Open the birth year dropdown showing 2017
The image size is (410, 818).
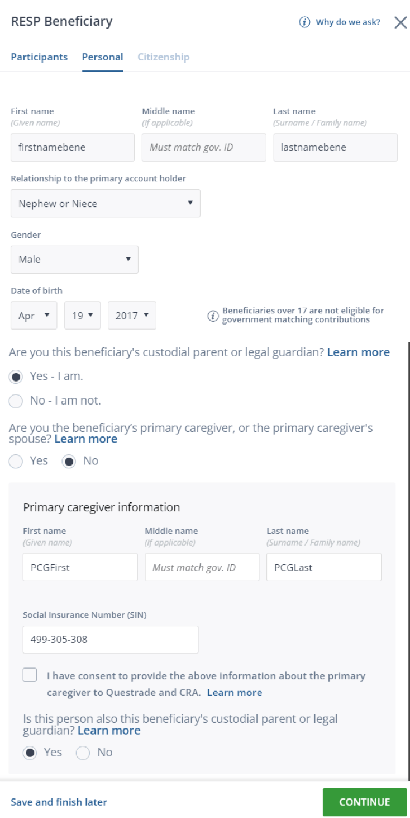tap(132, 316)
